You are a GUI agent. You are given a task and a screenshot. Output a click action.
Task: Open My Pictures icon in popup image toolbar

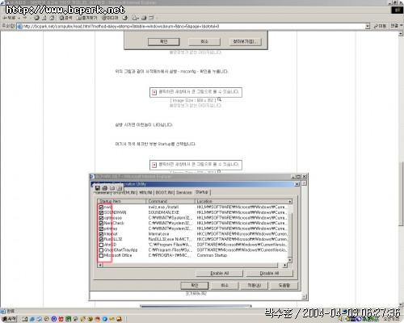pos(120,188)
